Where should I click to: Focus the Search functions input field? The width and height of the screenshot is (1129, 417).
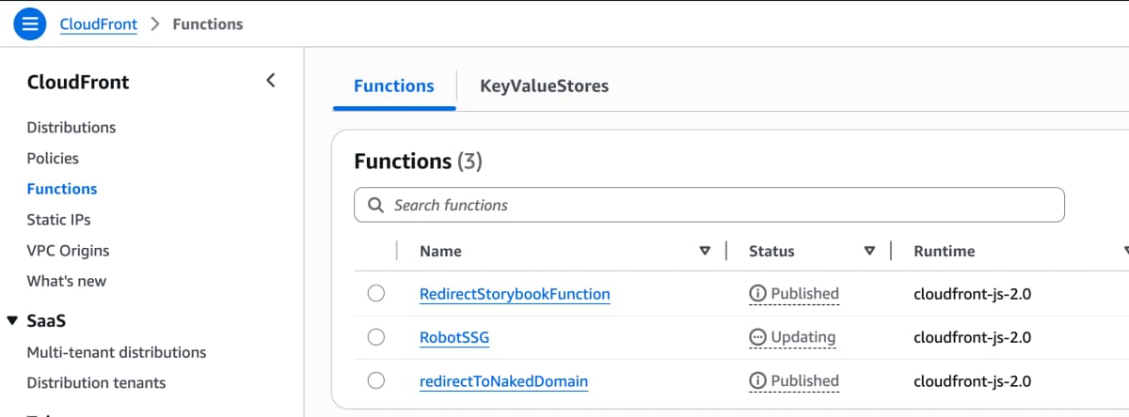click(x=708, y=205)
